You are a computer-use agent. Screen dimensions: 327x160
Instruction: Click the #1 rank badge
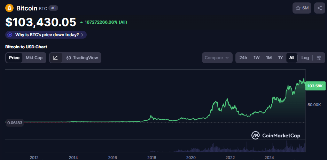(x=53, y=8)
